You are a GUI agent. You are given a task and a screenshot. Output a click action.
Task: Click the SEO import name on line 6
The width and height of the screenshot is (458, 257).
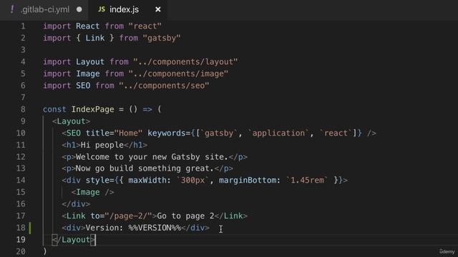pos(83,86)
